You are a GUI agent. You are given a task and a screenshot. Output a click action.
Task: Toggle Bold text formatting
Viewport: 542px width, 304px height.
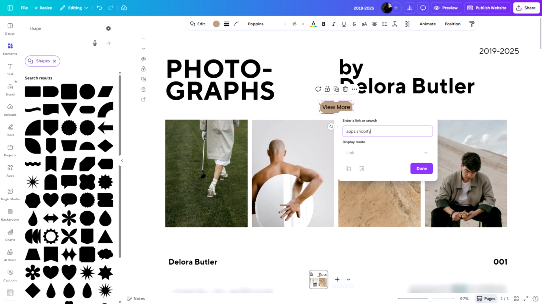coord(324,24)
